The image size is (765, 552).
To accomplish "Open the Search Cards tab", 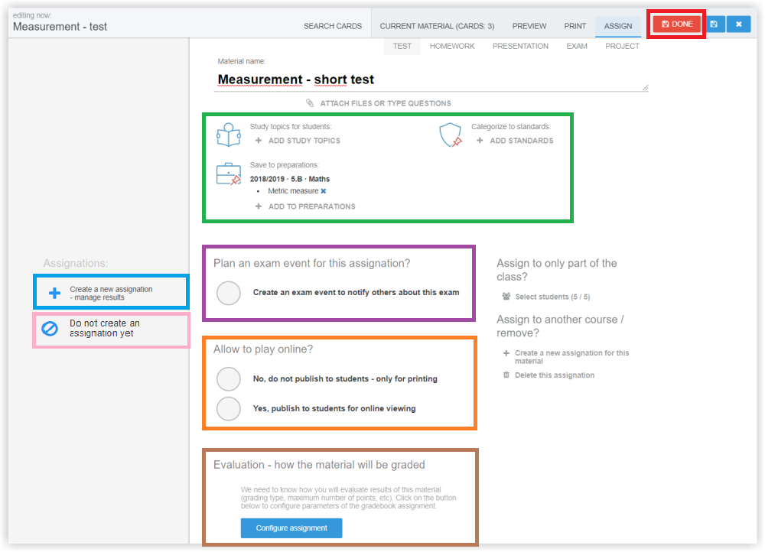I will click(x=333, y=26).
